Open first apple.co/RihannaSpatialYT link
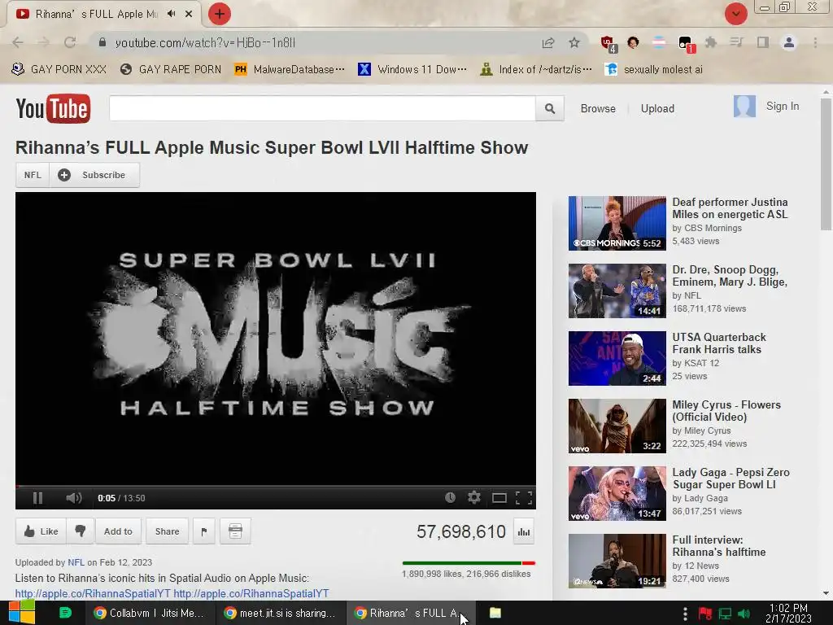This screenshot has width=833, height=625. click(x=93, y=593)
